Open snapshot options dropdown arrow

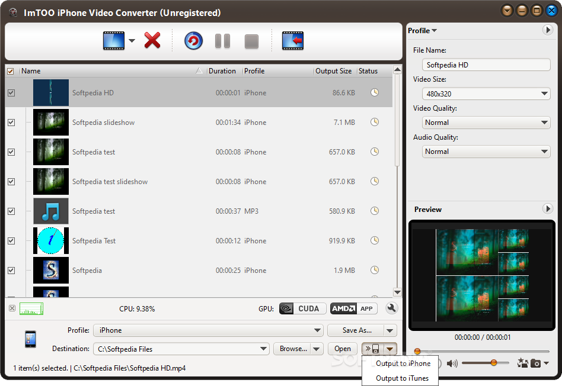[546, 363]
